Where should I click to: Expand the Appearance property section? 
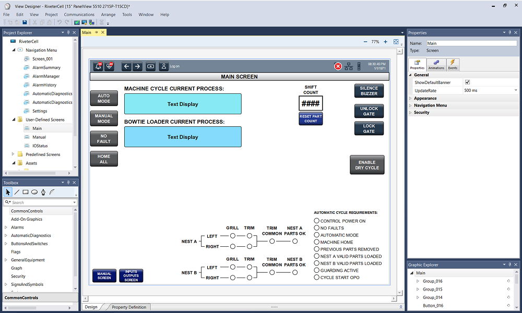pos(410,98)
